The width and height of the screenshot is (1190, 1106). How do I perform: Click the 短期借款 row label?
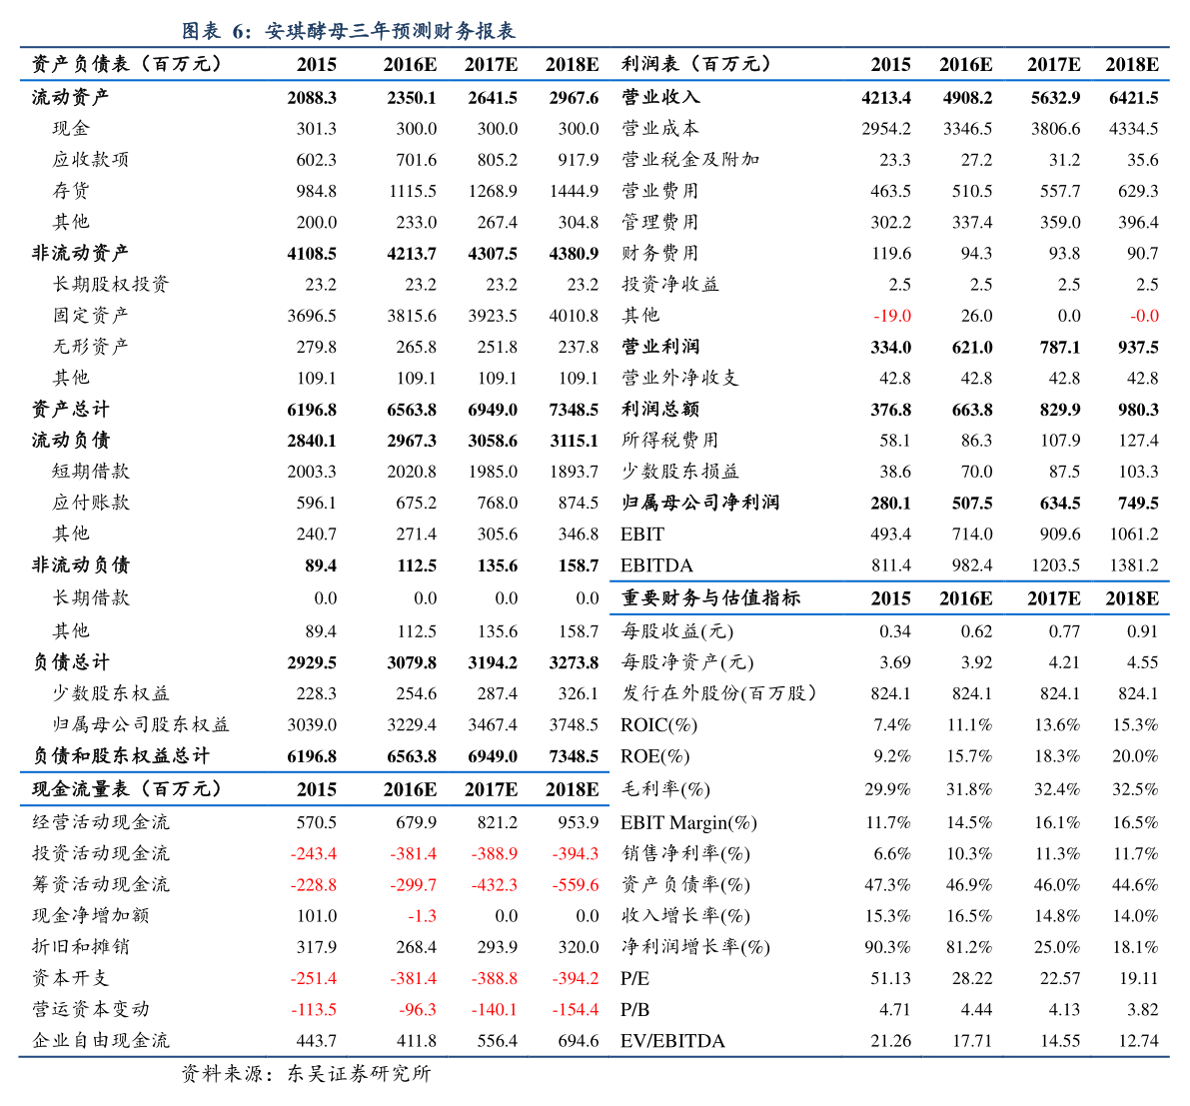coord(91,472)
